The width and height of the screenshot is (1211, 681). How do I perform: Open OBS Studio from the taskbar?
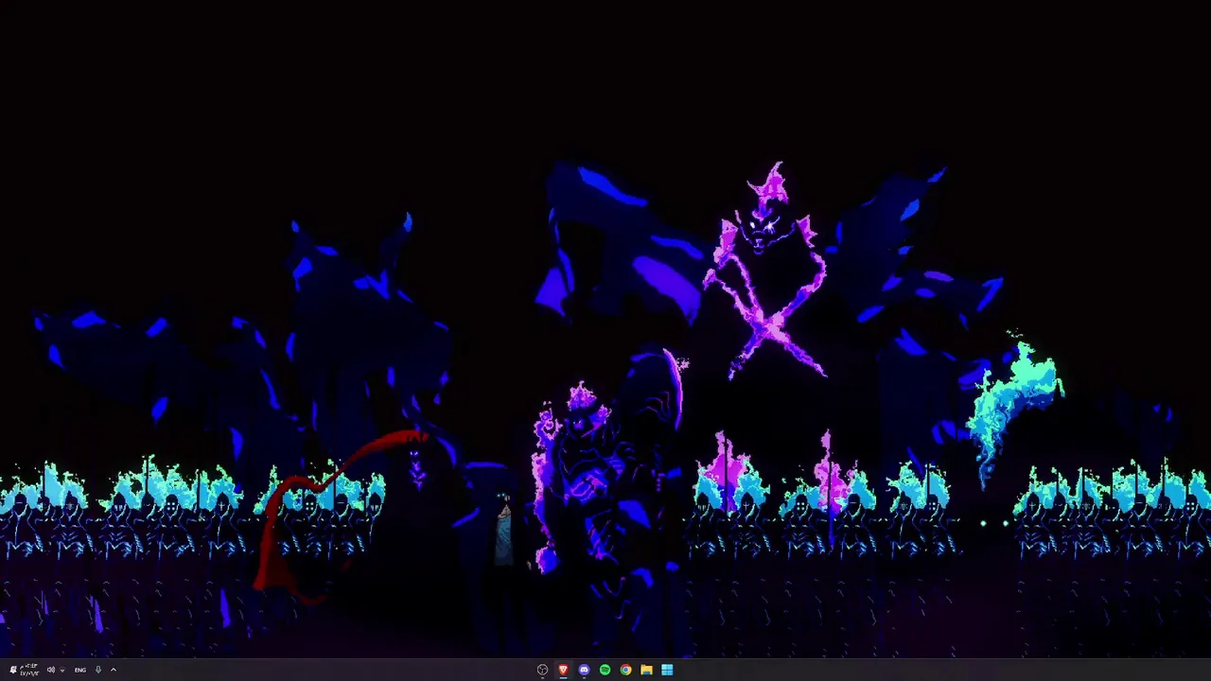pos(542,670)
